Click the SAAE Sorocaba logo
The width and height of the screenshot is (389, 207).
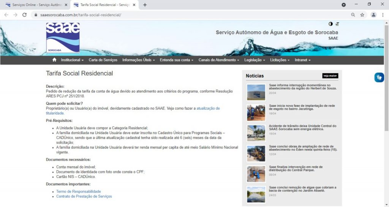pyautogui.click(x=63, y=37)
